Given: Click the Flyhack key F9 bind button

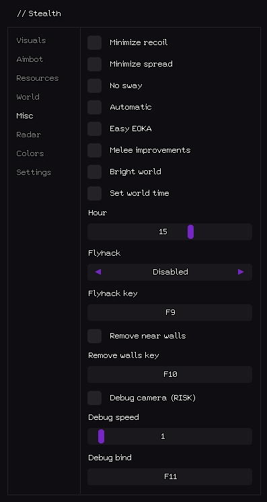Looking at the screenshot, I should pos(169,312).
